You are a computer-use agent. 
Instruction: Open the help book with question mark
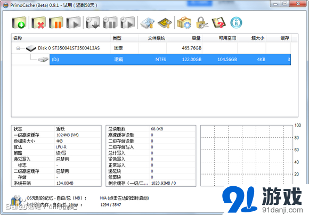pos(219,23)
